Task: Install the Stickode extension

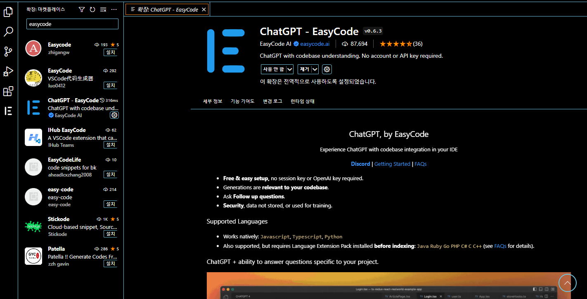Action: pos(111,234)
